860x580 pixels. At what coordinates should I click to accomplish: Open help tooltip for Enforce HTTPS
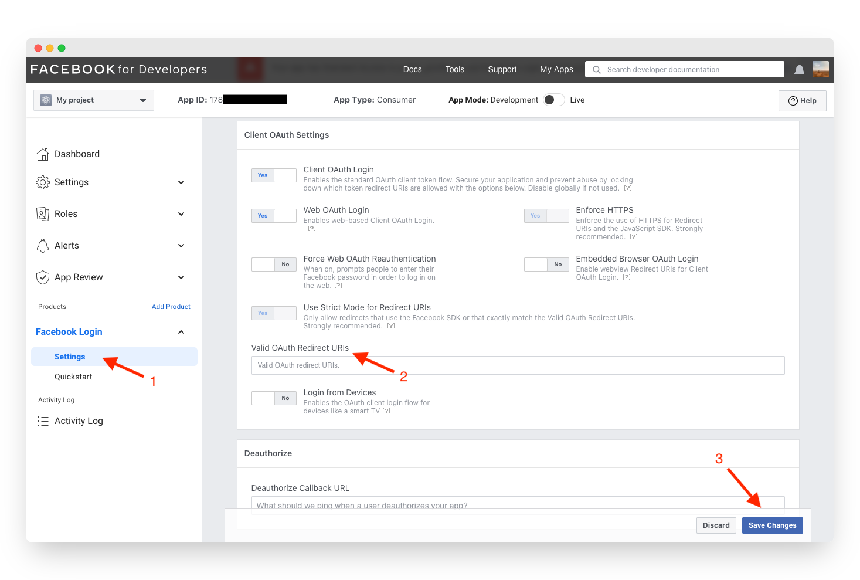pyautogui.click(x=634, y=237)
